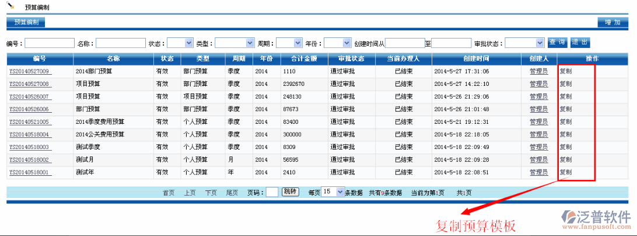637x236 pixels.
Task: Click 复制 for the 测试年 row
Action: pyautogui.click(x=566, y=172)
